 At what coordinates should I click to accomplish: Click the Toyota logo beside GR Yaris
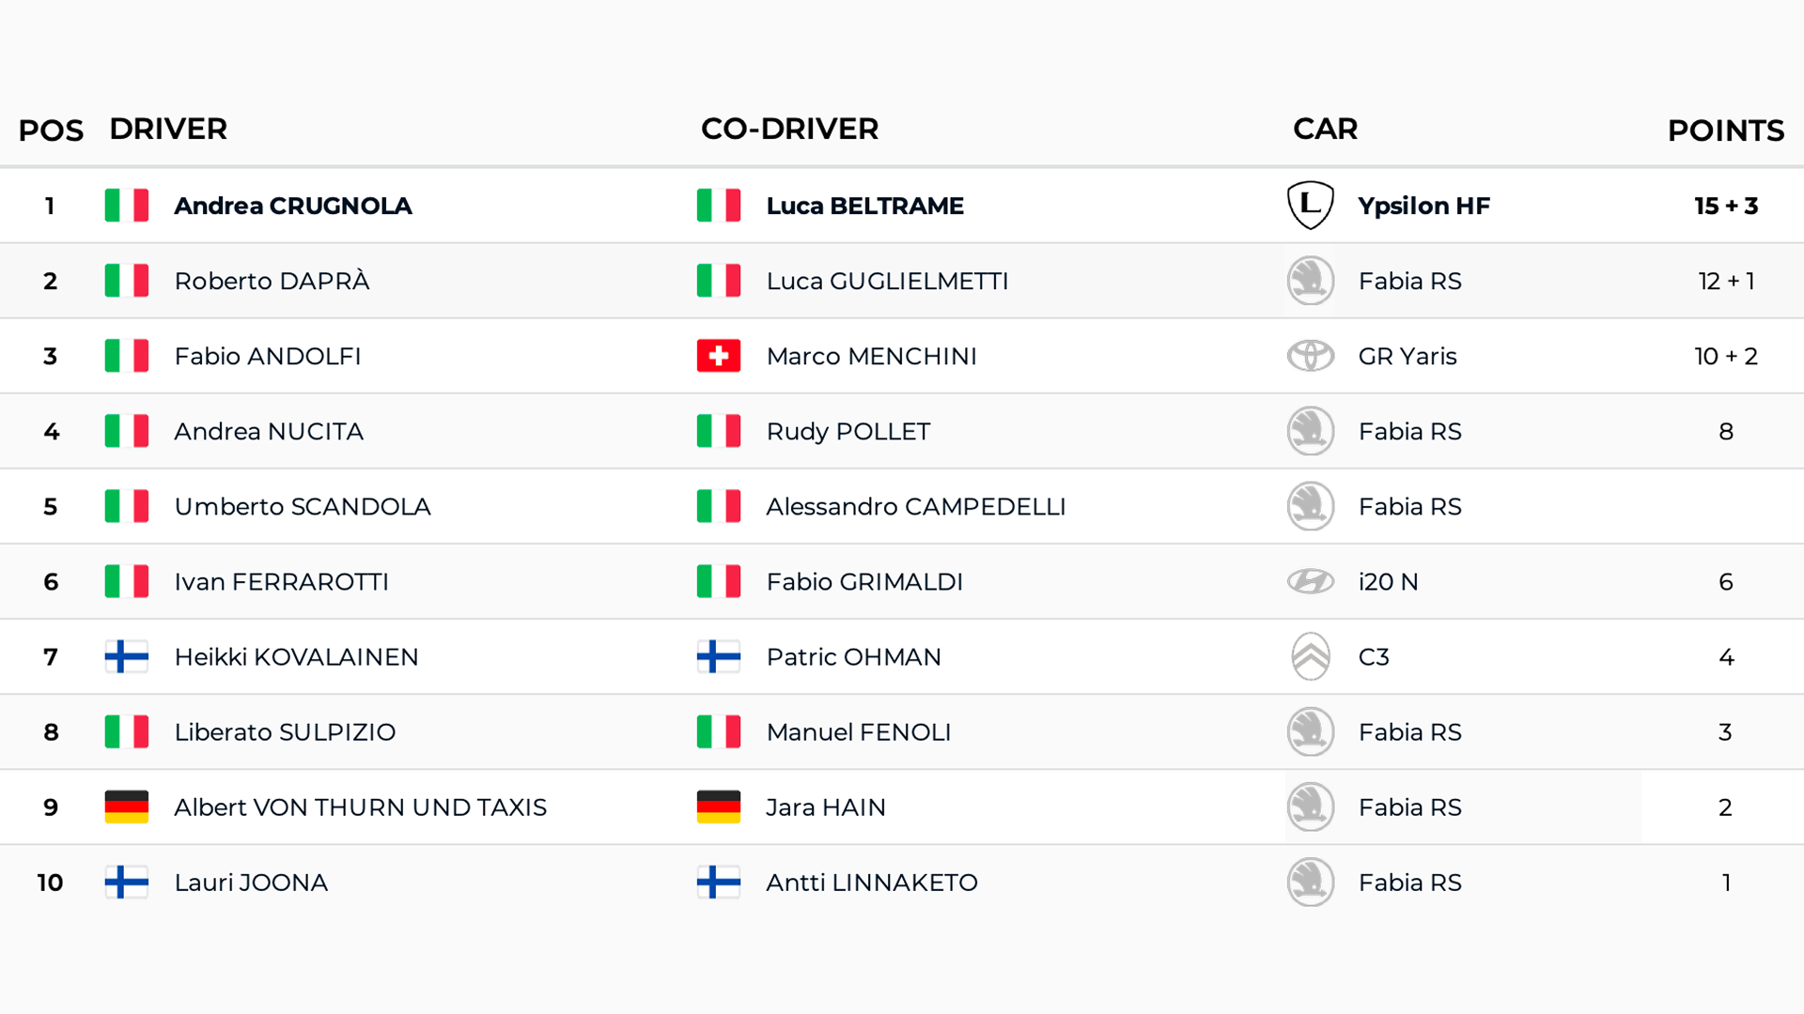[1310, 356]
